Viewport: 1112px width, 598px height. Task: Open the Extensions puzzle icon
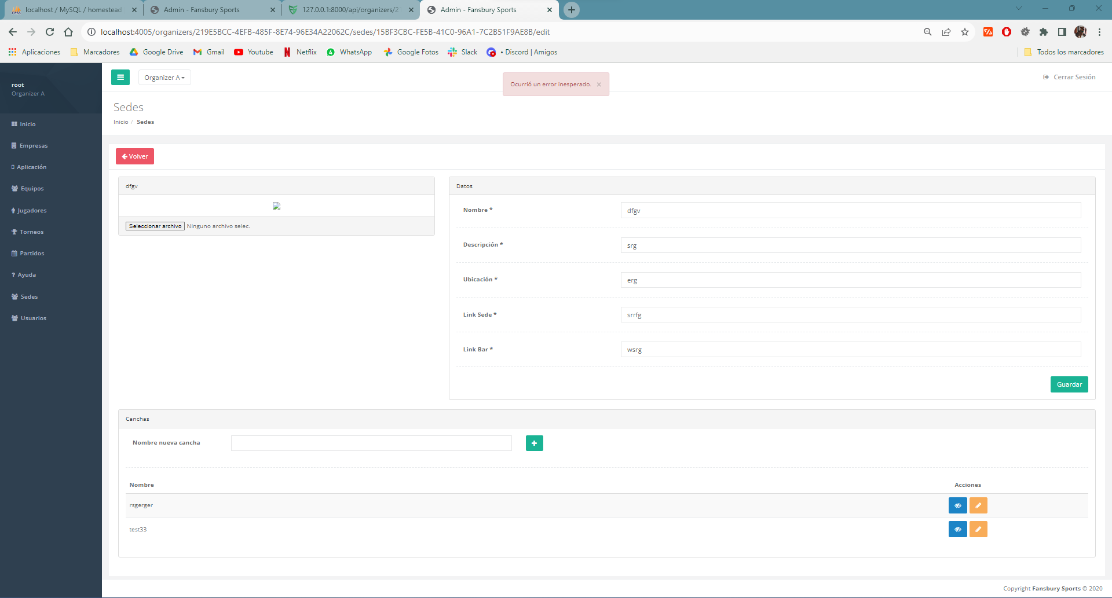pos(1044,32)
